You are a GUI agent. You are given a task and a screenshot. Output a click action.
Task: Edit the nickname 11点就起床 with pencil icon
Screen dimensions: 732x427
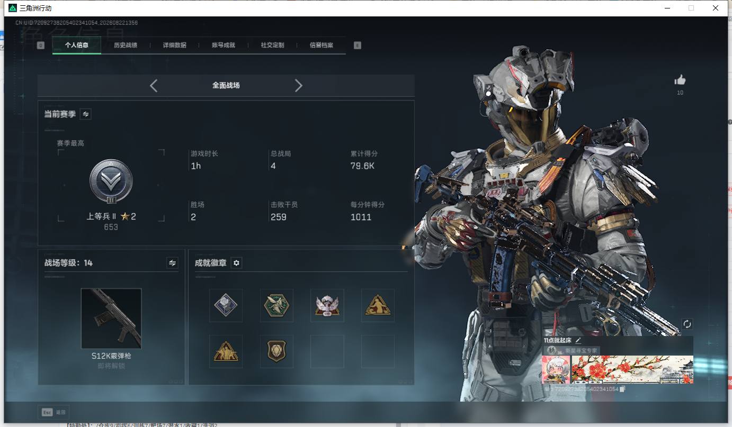tap(578, 341)
